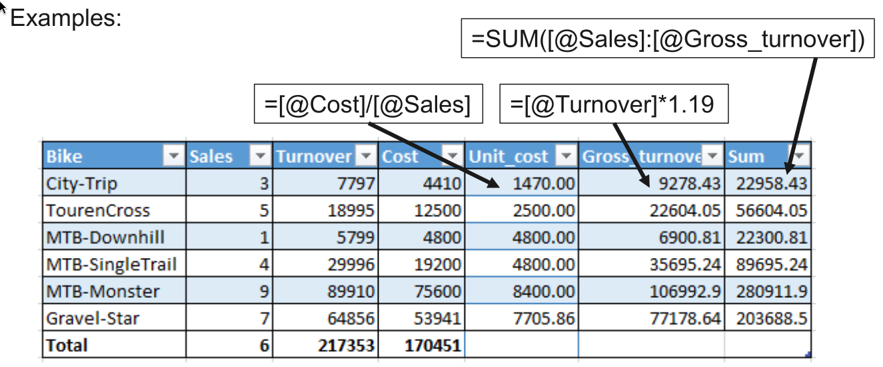Select sum value 89695.24
The width and height of the screenshot is (883, 367).
pos(767,264)
